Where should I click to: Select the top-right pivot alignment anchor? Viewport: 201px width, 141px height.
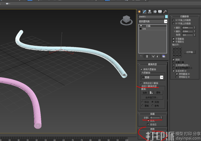click(x=180, y=49)
